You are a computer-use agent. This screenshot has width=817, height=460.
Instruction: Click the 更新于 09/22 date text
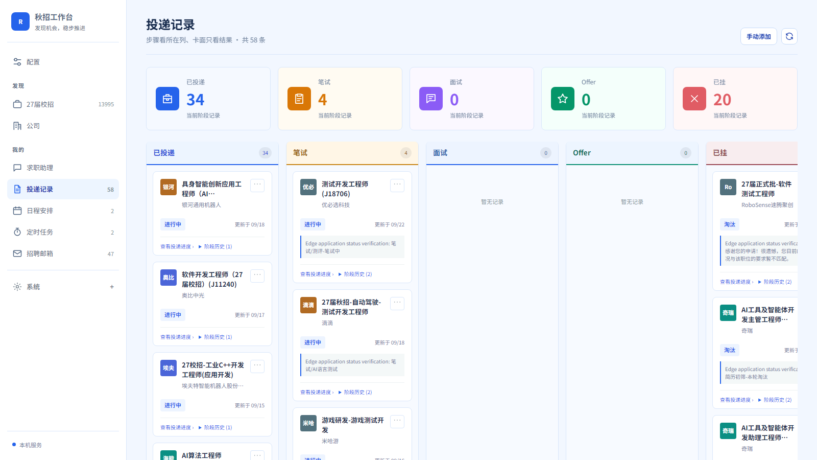click(390, 224)
